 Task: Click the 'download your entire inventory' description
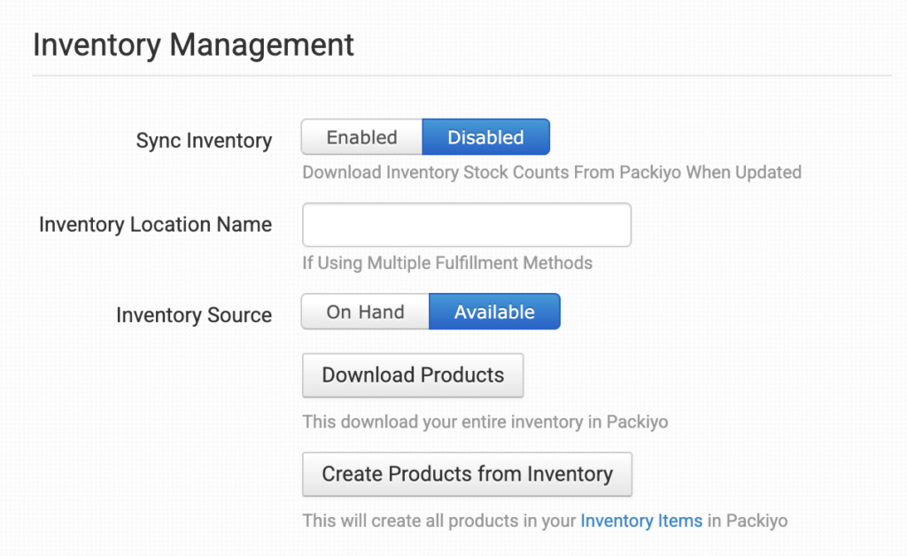[x=485, y=421]
